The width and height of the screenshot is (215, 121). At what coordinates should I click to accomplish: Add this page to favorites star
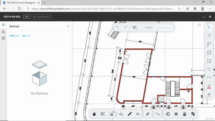[x=179, y=9]
